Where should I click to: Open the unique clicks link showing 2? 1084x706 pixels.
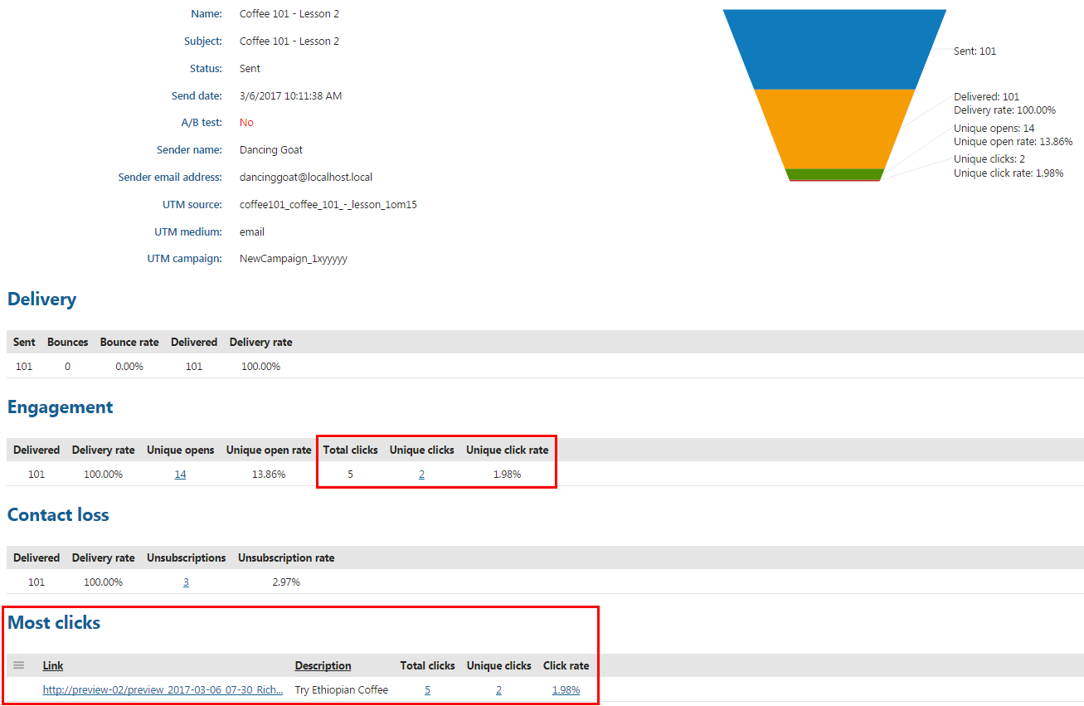point(421,474)
